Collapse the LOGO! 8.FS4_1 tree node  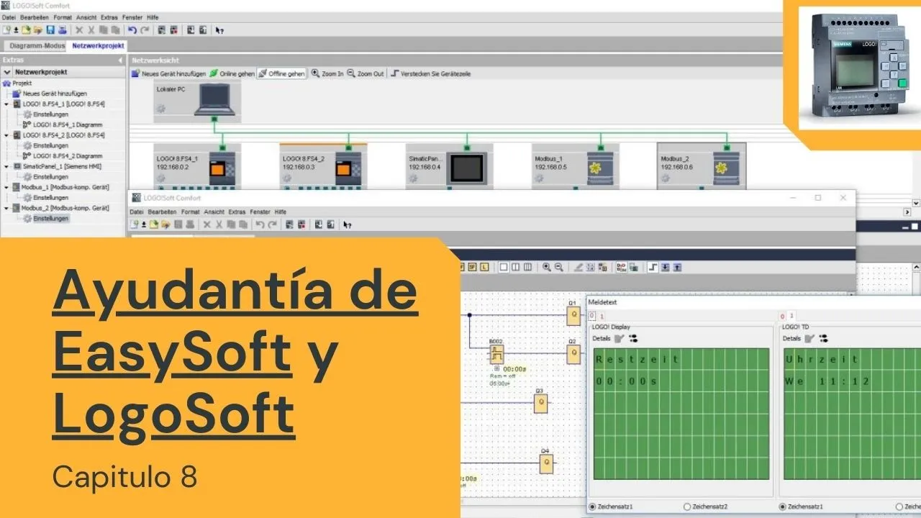pyautogui.click(x=6, y=104)
